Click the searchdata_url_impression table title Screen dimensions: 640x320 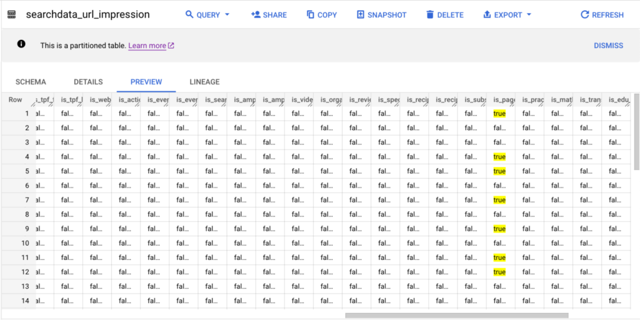pos(87,15)
